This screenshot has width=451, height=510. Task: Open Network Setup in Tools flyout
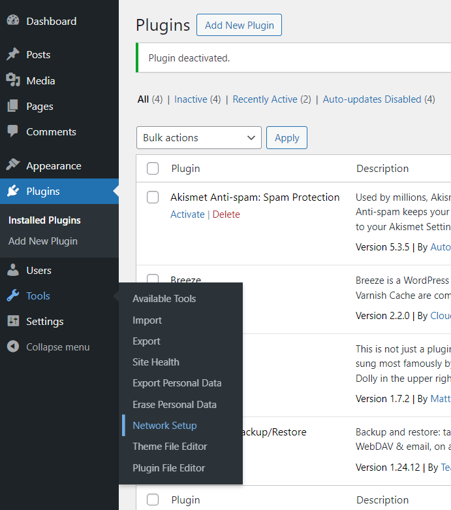tap(164, 426)
